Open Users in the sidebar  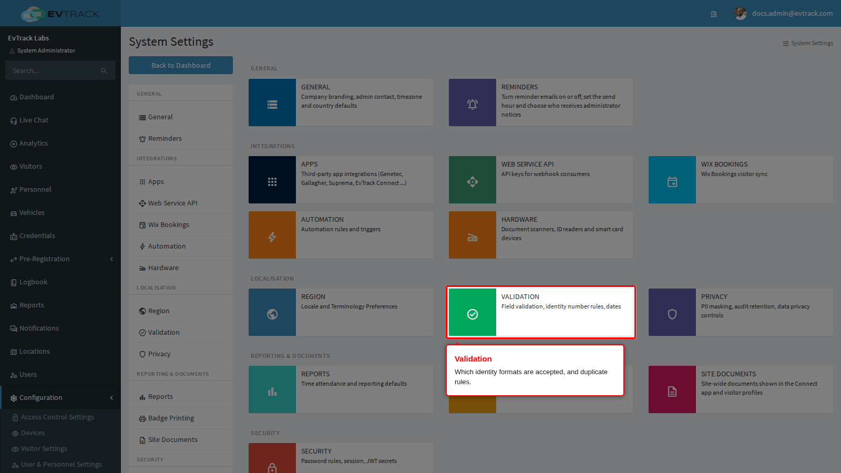(60, 375)
